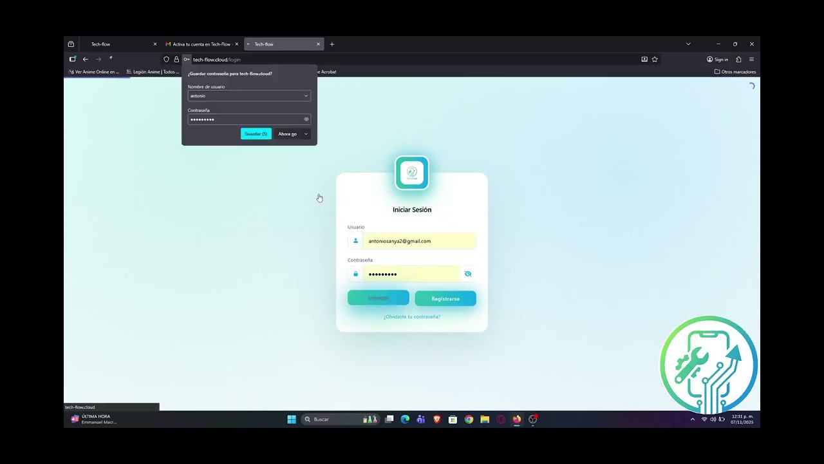This screenshot has height=464, width=824.
Task: Click the lock icon beside Contraseña field
Action: pos(355,274)
